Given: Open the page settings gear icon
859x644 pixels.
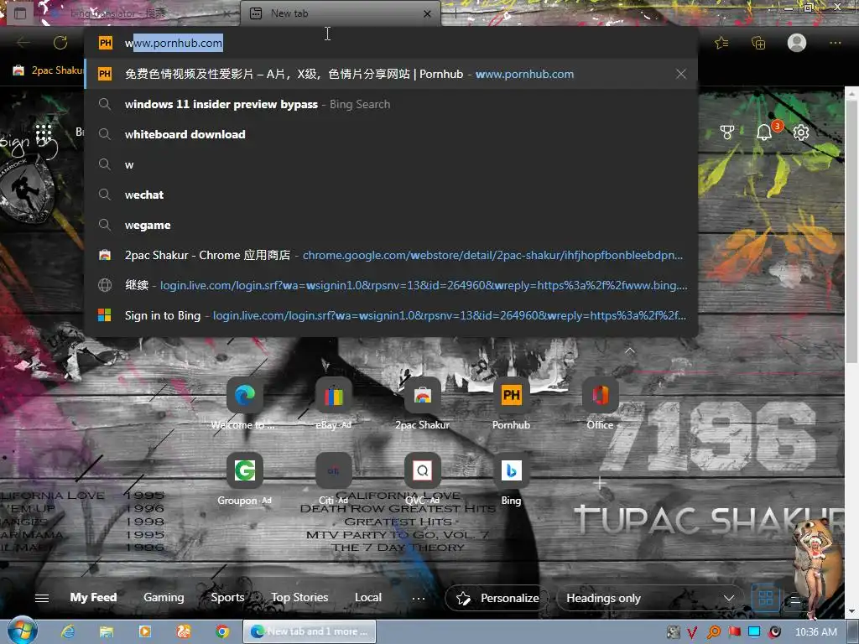Looking at the screenshot, I should [801, 132].
